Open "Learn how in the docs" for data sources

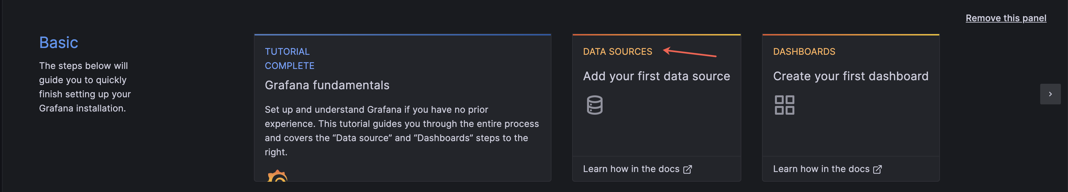click(x=631, y=169)
